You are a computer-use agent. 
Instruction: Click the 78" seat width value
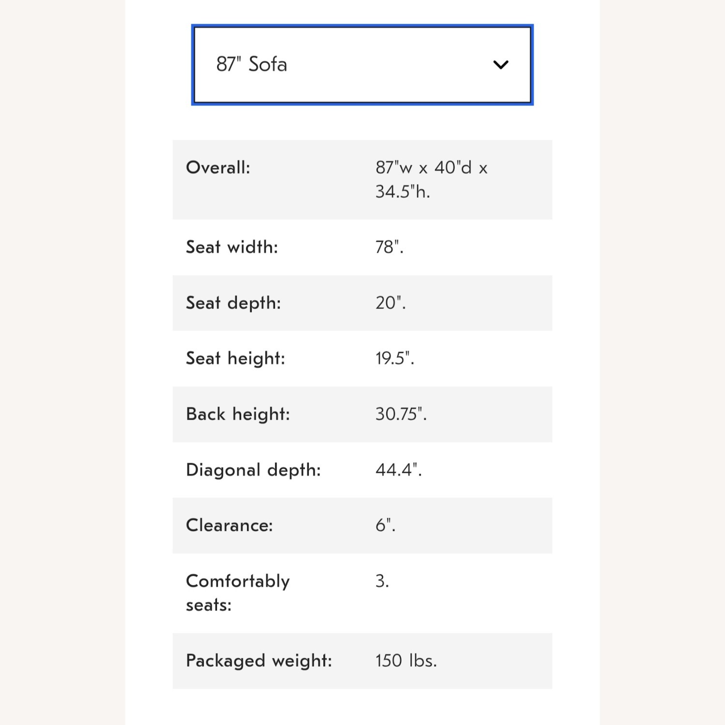point(389,247)
